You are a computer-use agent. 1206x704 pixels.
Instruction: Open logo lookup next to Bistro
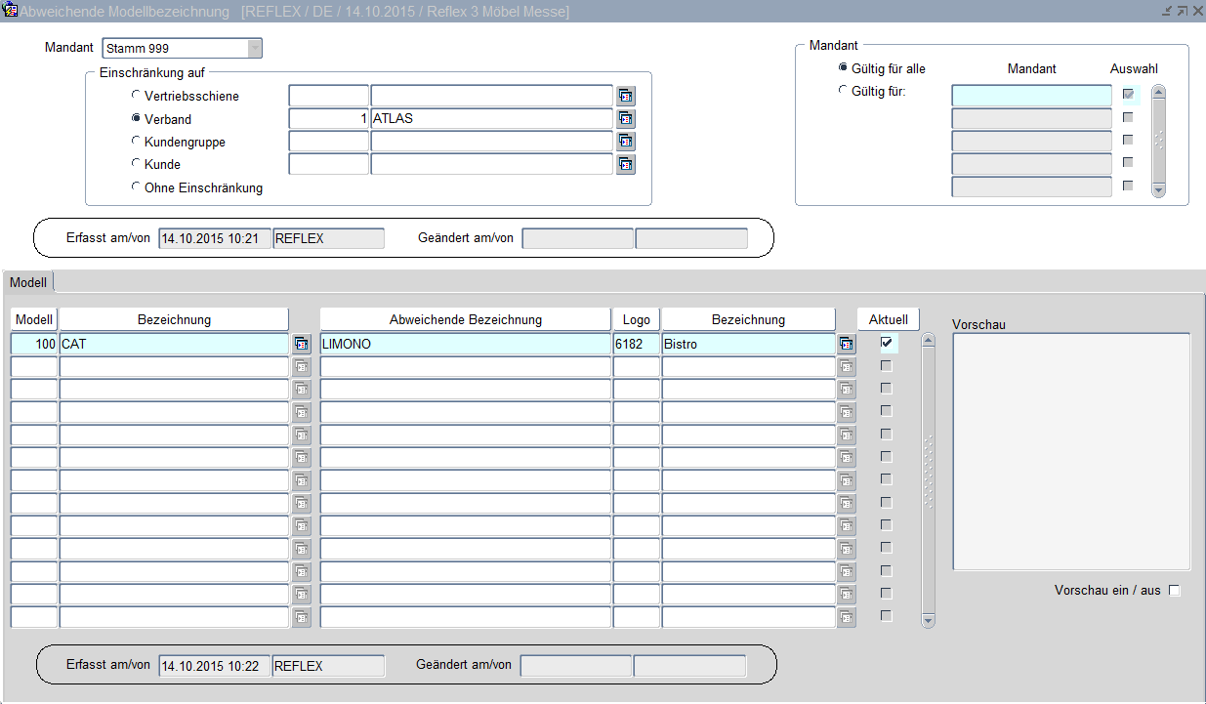(x=847, y=344)
